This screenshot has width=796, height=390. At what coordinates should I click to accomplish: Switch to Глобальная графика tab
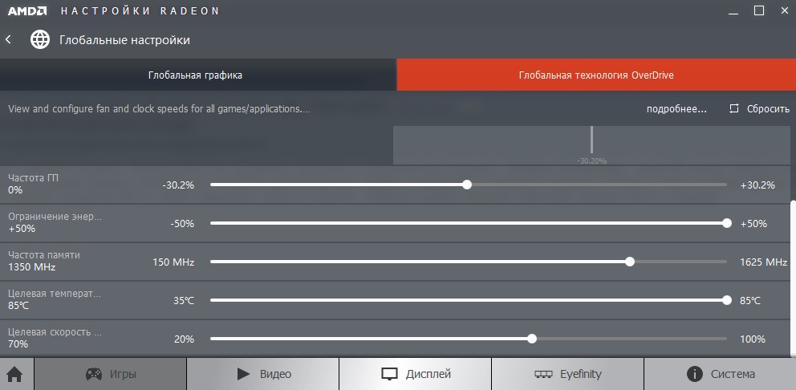click(197, 75)
